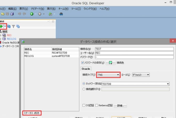Click the REC connection database icon in tree

coord(4,35)
